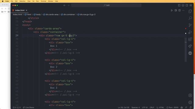The image size is (195, 109).
Task: Open the Terminal menu
Action: 43,1
